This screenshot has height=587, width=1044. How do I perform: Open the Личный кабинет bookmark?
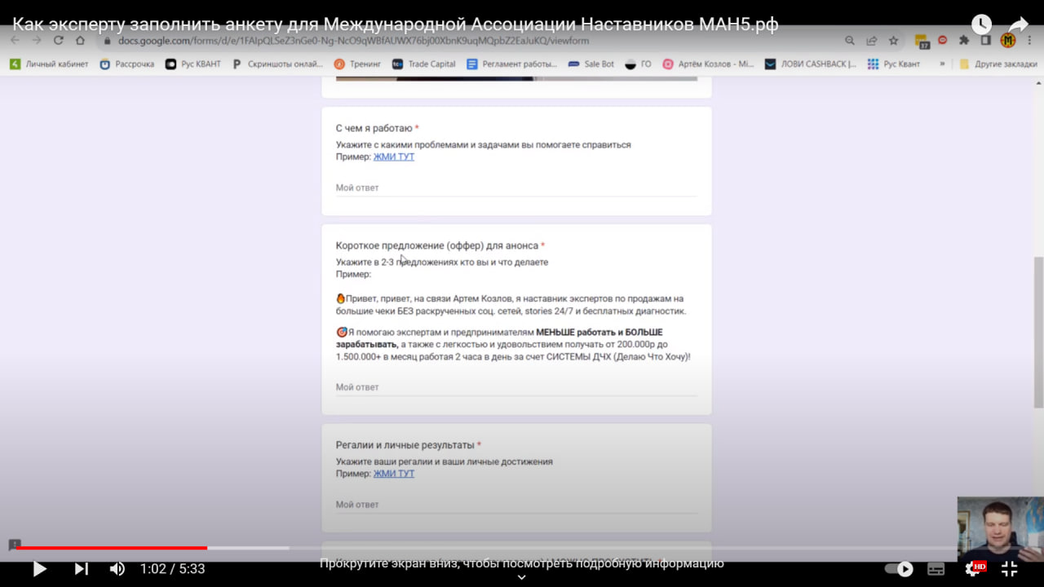[x=49, y=64]
